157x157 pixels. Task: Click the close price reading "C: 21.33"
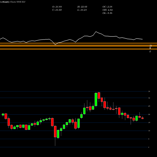pos(57,10)
